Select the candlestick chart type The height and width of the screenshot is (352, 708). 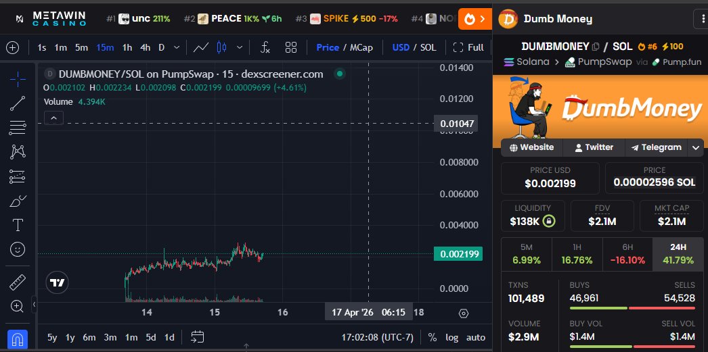222,47
